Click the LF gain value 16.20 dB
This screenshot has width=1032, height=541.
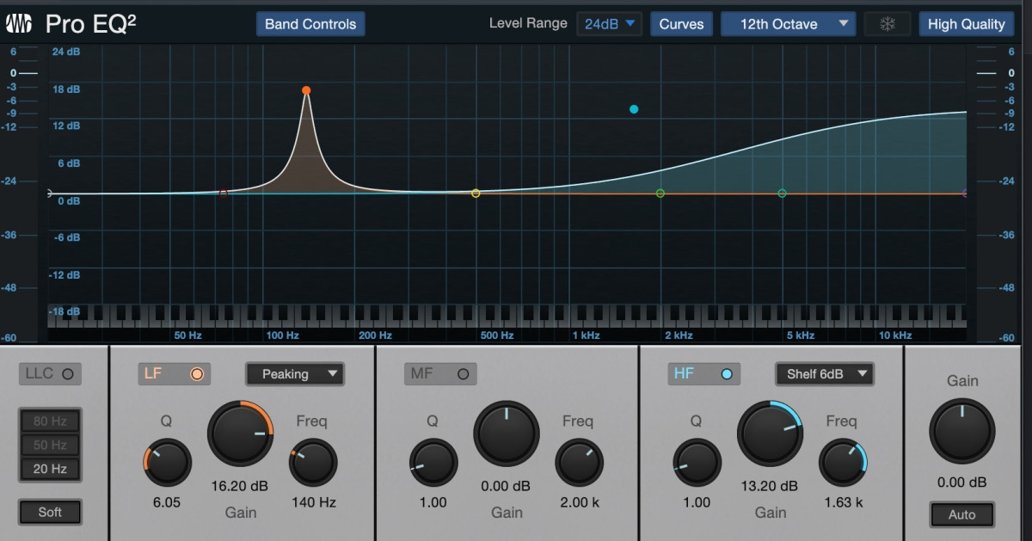click(240, 486)
